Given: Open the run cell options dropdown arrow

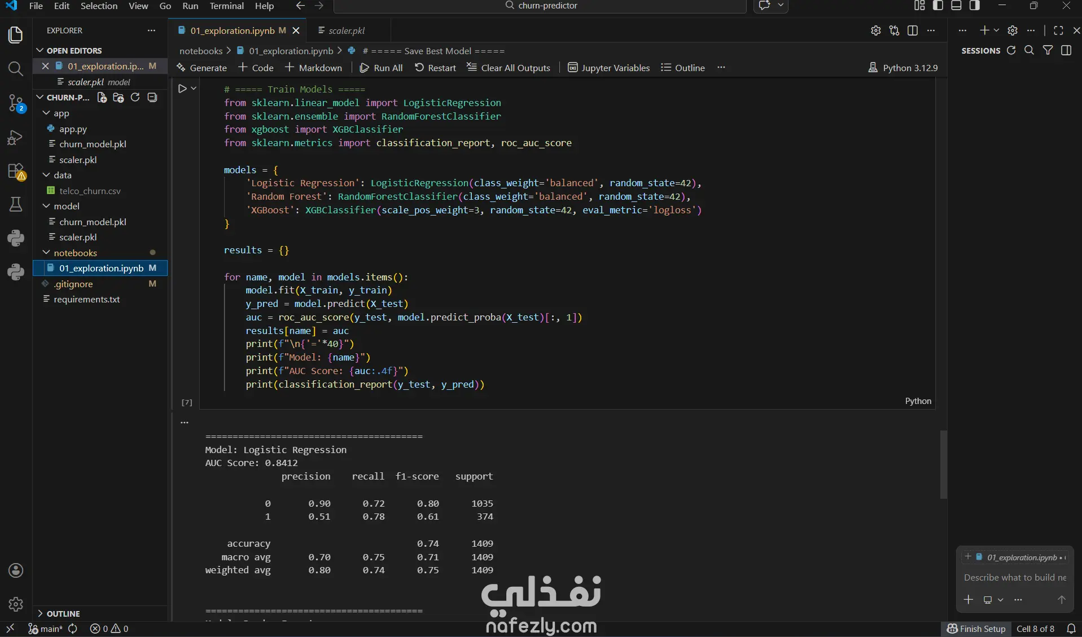Looking at the screenshot, I should 194,89.
